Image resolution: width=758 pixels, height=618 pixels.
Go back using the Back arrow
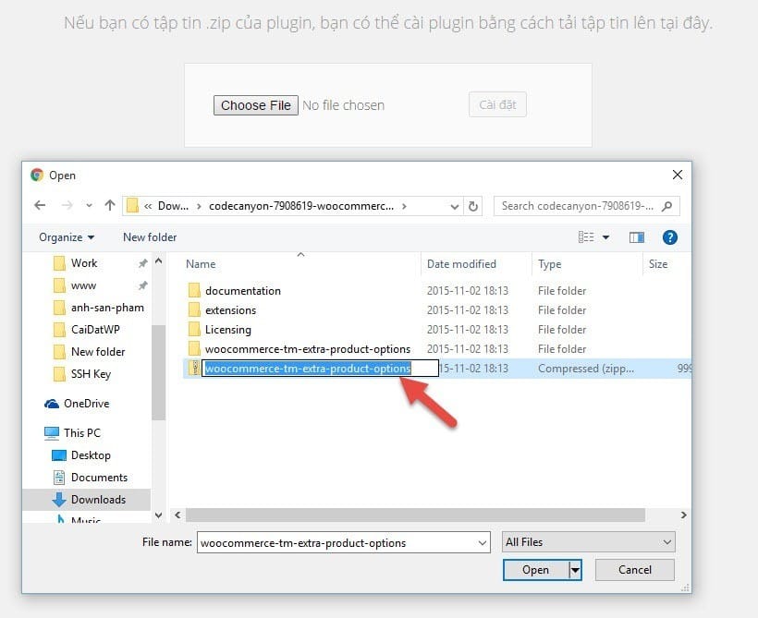pos(40,206)
